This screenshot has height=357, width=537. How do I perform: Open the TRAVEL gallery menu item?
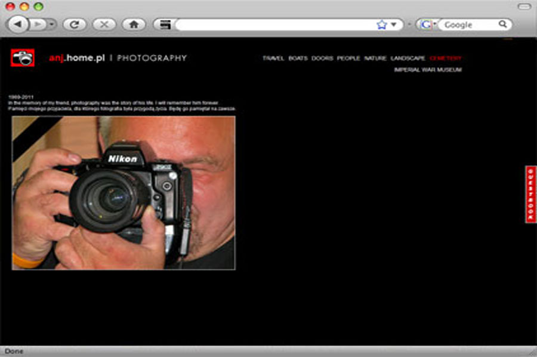273,59
